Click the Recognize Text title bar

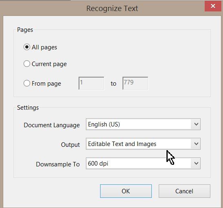(x=112, y=8)
